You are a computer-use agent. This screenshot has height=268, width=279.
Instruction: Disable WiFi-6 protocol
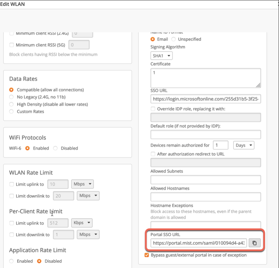click(x=56, y=148)
